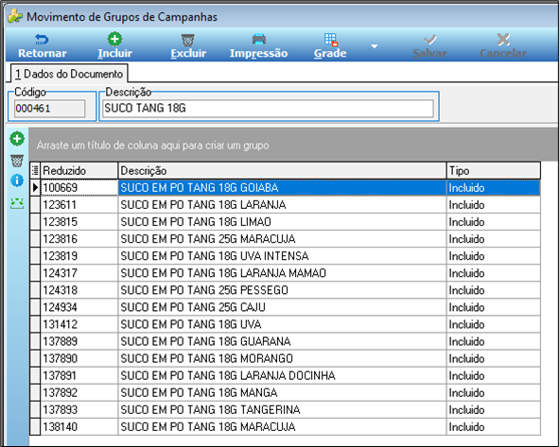The image size is (559, 447).
Task: Click Descrição field SUCO TANG 18G
Action: click(268, 109)
